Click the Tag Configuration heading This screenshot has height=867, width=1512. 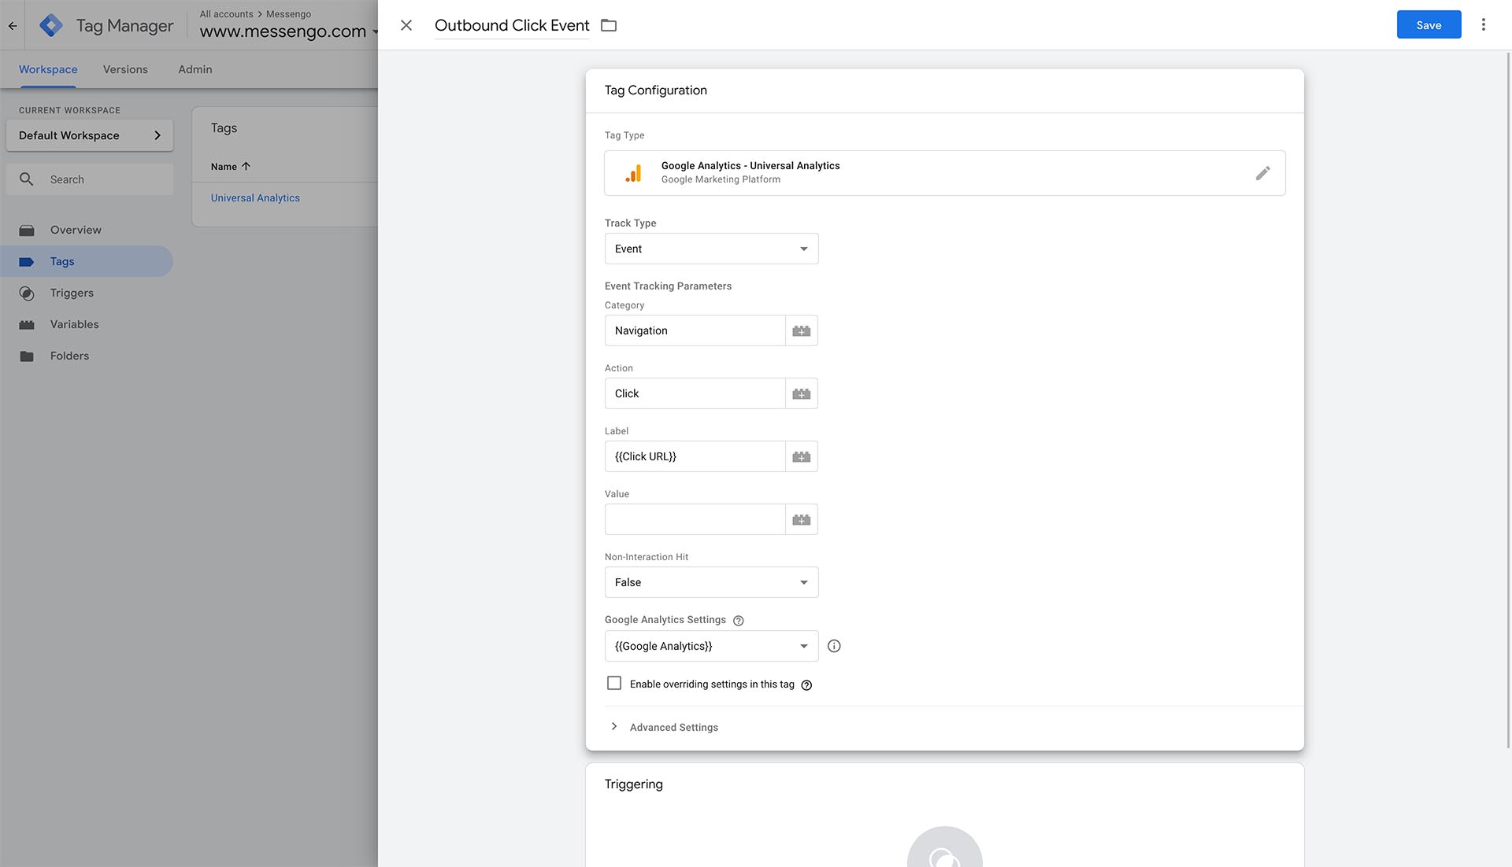point(656,90)
